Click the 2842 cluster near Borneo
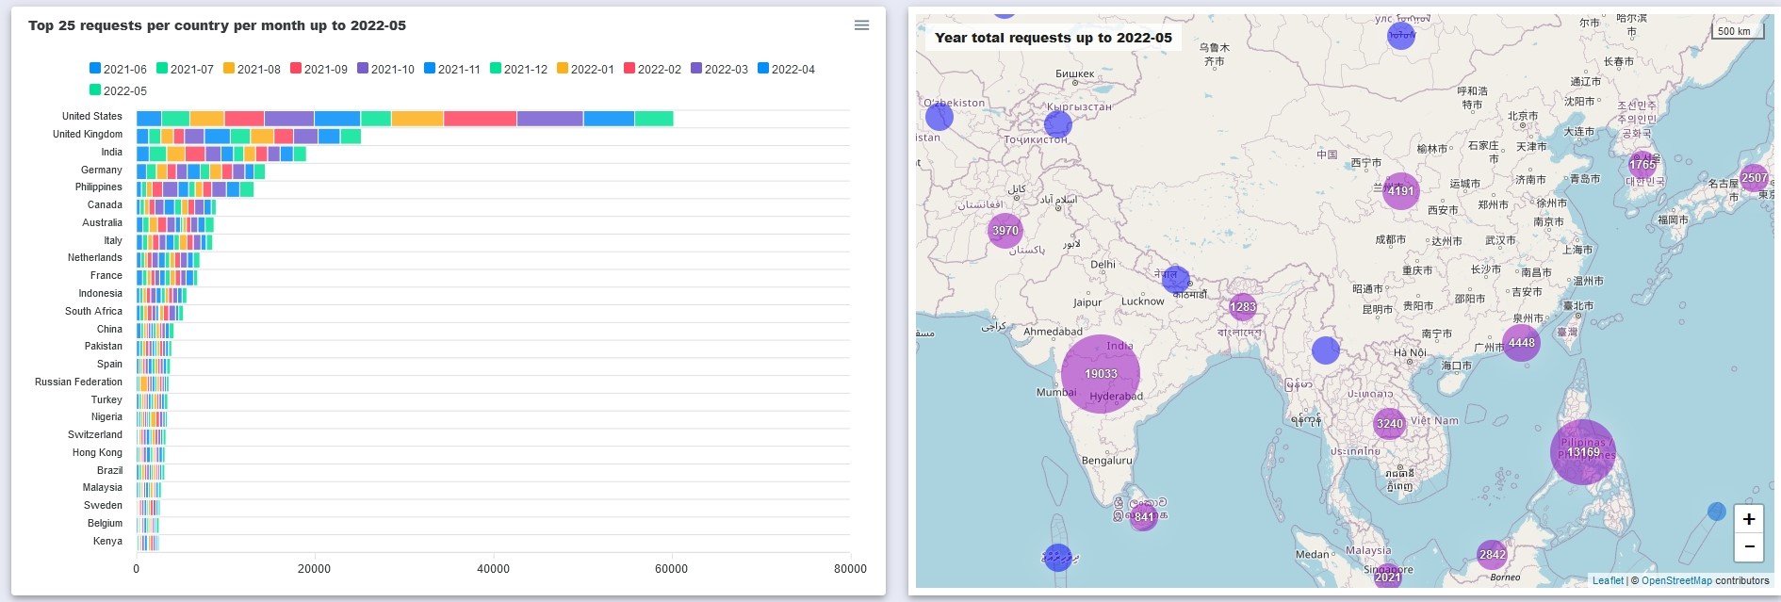 (1492, 555)
